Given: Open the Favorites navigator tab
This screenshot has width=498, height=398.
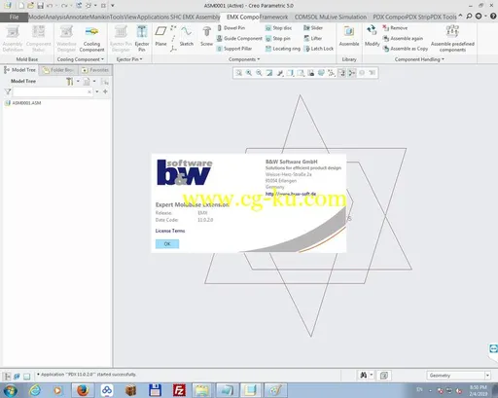Looking at the screenshot, I should 95,70.
